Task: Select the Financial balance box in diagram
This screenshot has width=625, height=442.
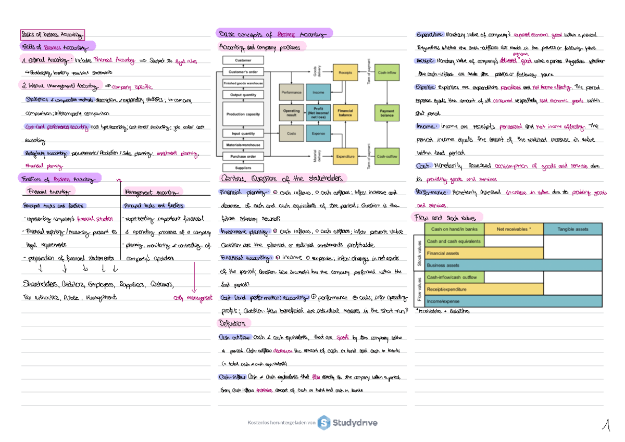Action: tap(345, 113)
